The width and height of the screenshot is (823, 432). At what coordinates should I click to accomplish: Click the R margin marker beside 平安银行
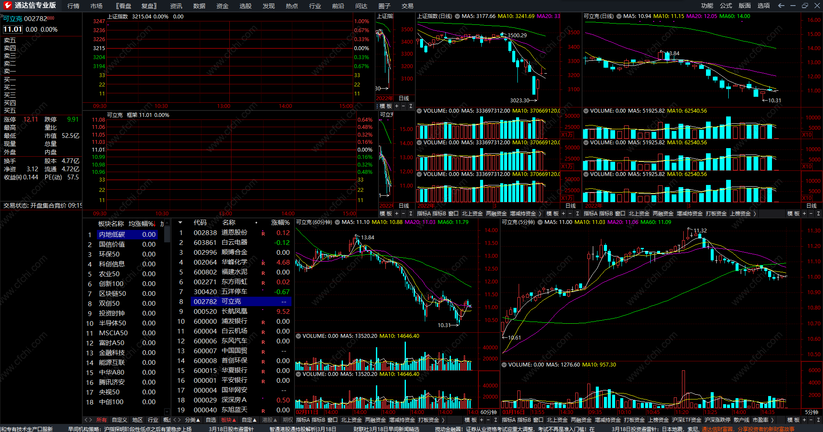263,381
